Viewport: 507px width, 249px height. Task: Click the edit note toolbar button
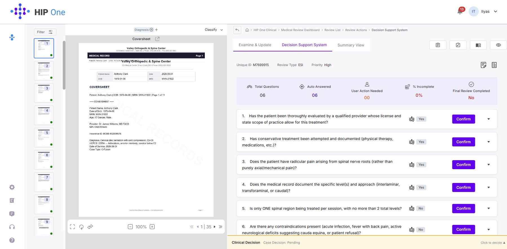point(458,45)
